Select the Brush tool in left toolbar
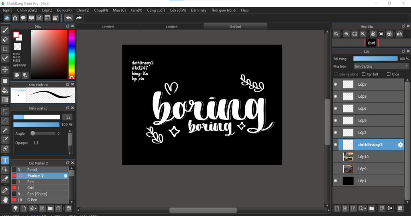 click(x=5, y=30)
